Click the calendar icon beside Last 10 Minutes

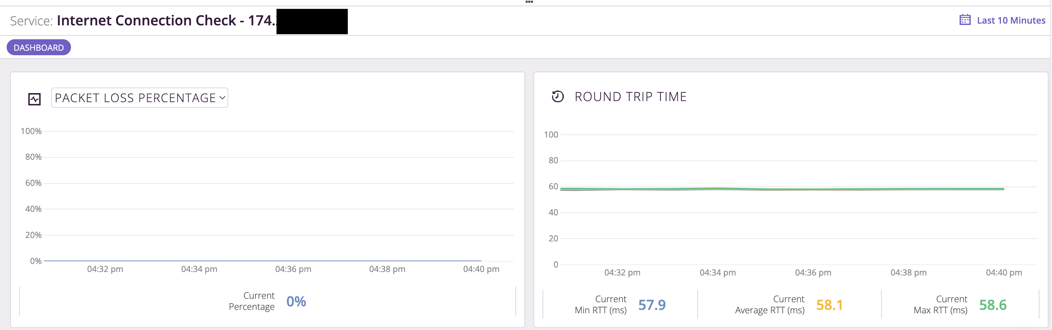pyautogui.click(x=965, y=20)
